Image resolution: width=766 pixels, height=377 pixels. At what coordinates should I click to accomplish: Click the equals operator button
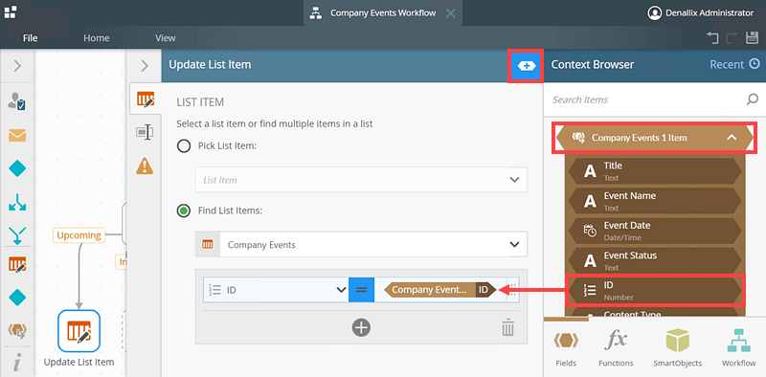(x=362, y=290)
